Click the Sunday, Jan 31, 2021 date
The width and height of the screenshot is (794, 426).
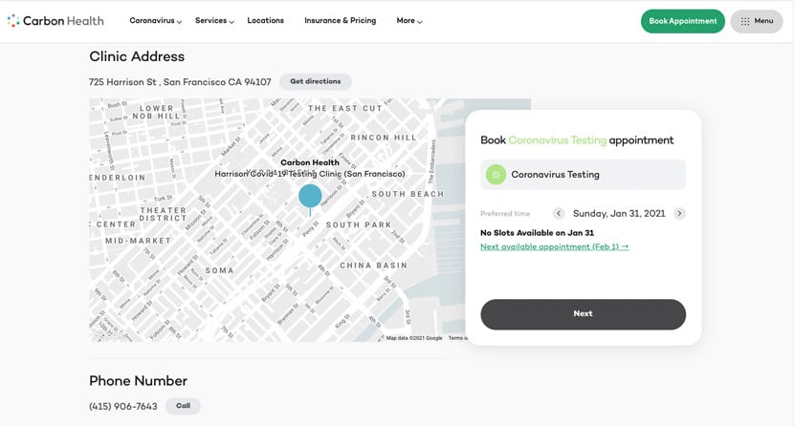click(x=618, y=214)
